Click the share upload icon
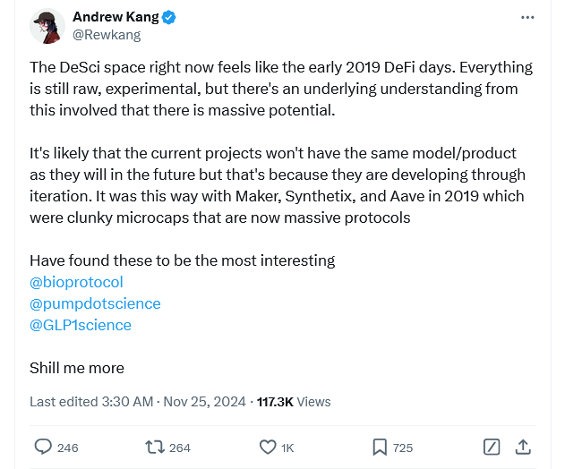Image resolution: width=565 pixels, height=469 pixels. [523, 447]
